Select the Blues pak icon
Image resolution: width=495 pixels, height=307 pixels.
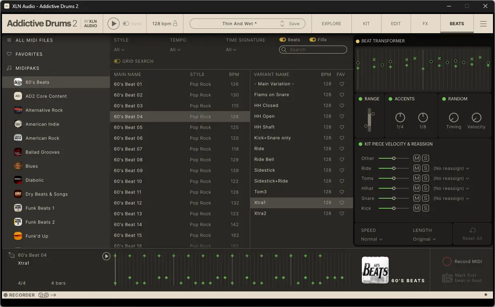18,166
